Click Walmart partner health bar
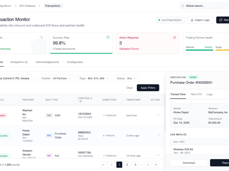Viewport: 229px width, 171px height. (199, 50)
